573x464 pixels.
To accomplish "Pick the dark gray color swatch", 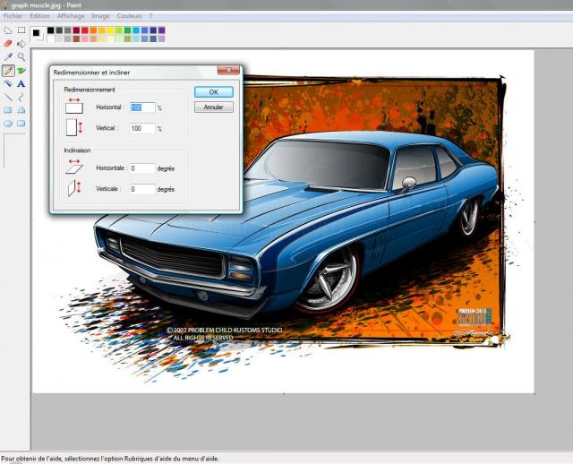I will point(59,30).
